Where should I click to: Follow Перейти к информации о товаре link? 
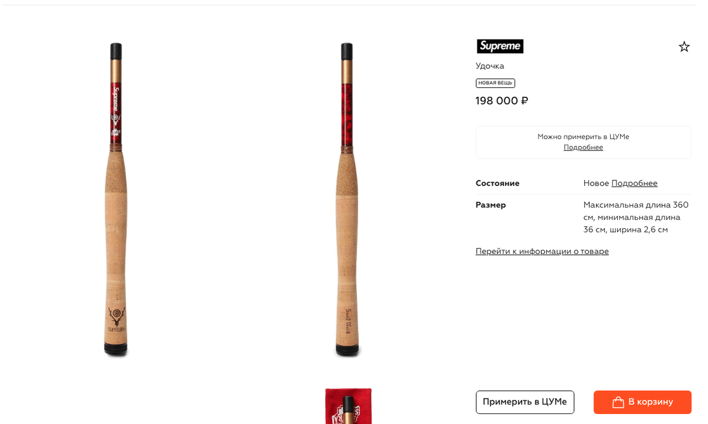click(x=542, y=251)
